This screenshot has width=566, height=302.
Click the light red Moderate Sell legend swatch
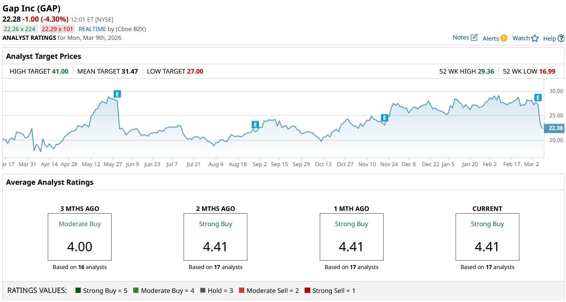pyautogui.click(x=242, y=291)
